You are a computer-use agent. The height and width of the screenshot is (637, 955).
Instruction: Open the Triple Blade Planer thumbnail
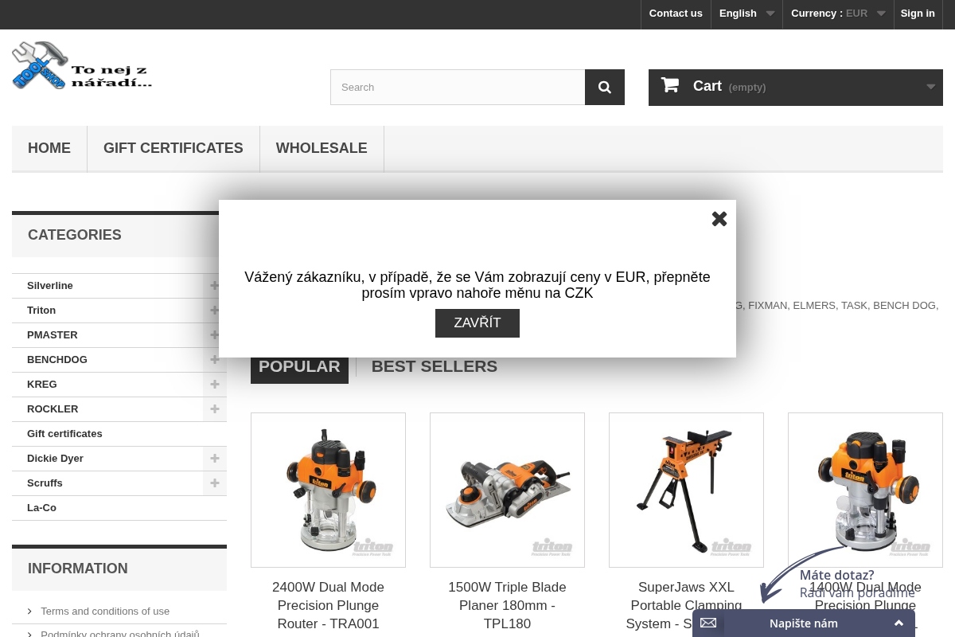pos(507,490)
